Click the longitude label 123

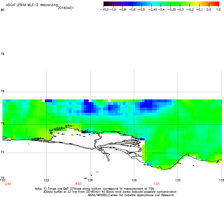click(x=46, y=180)
